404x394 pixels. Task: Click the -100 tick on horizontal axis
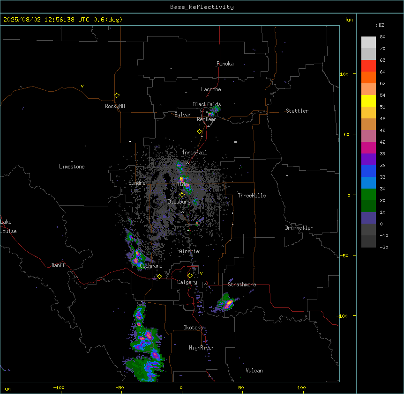(x=59, y=388)
